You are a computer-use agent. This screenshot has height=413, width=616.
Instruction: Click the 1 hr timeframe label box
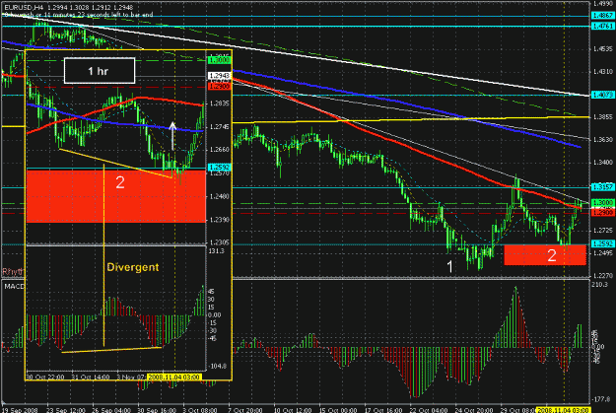100,71
